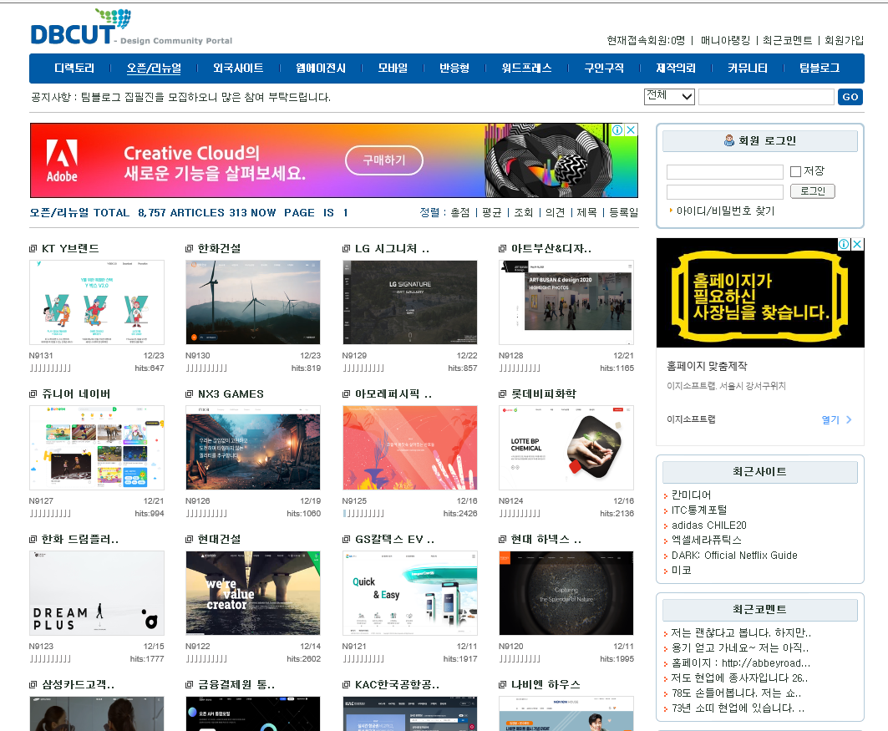
Task: Open 칸미디어 in recent sites list
Action: click(691, 495)
